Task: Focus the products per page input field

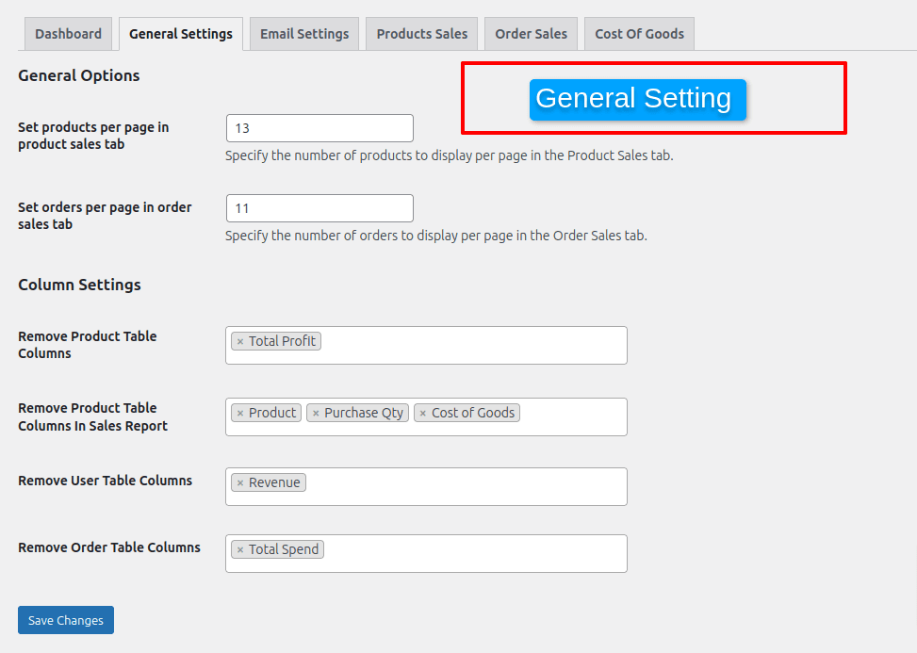Action: coord(319,128)
